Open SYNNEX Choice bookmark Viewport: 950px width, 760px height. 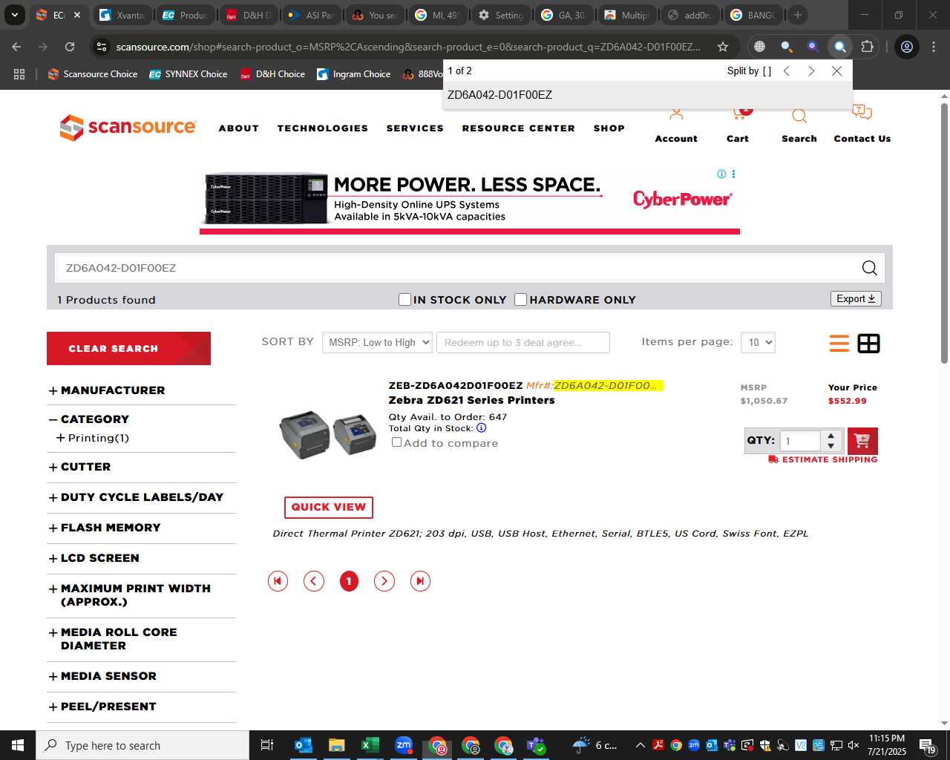click(x=189, y=74)
